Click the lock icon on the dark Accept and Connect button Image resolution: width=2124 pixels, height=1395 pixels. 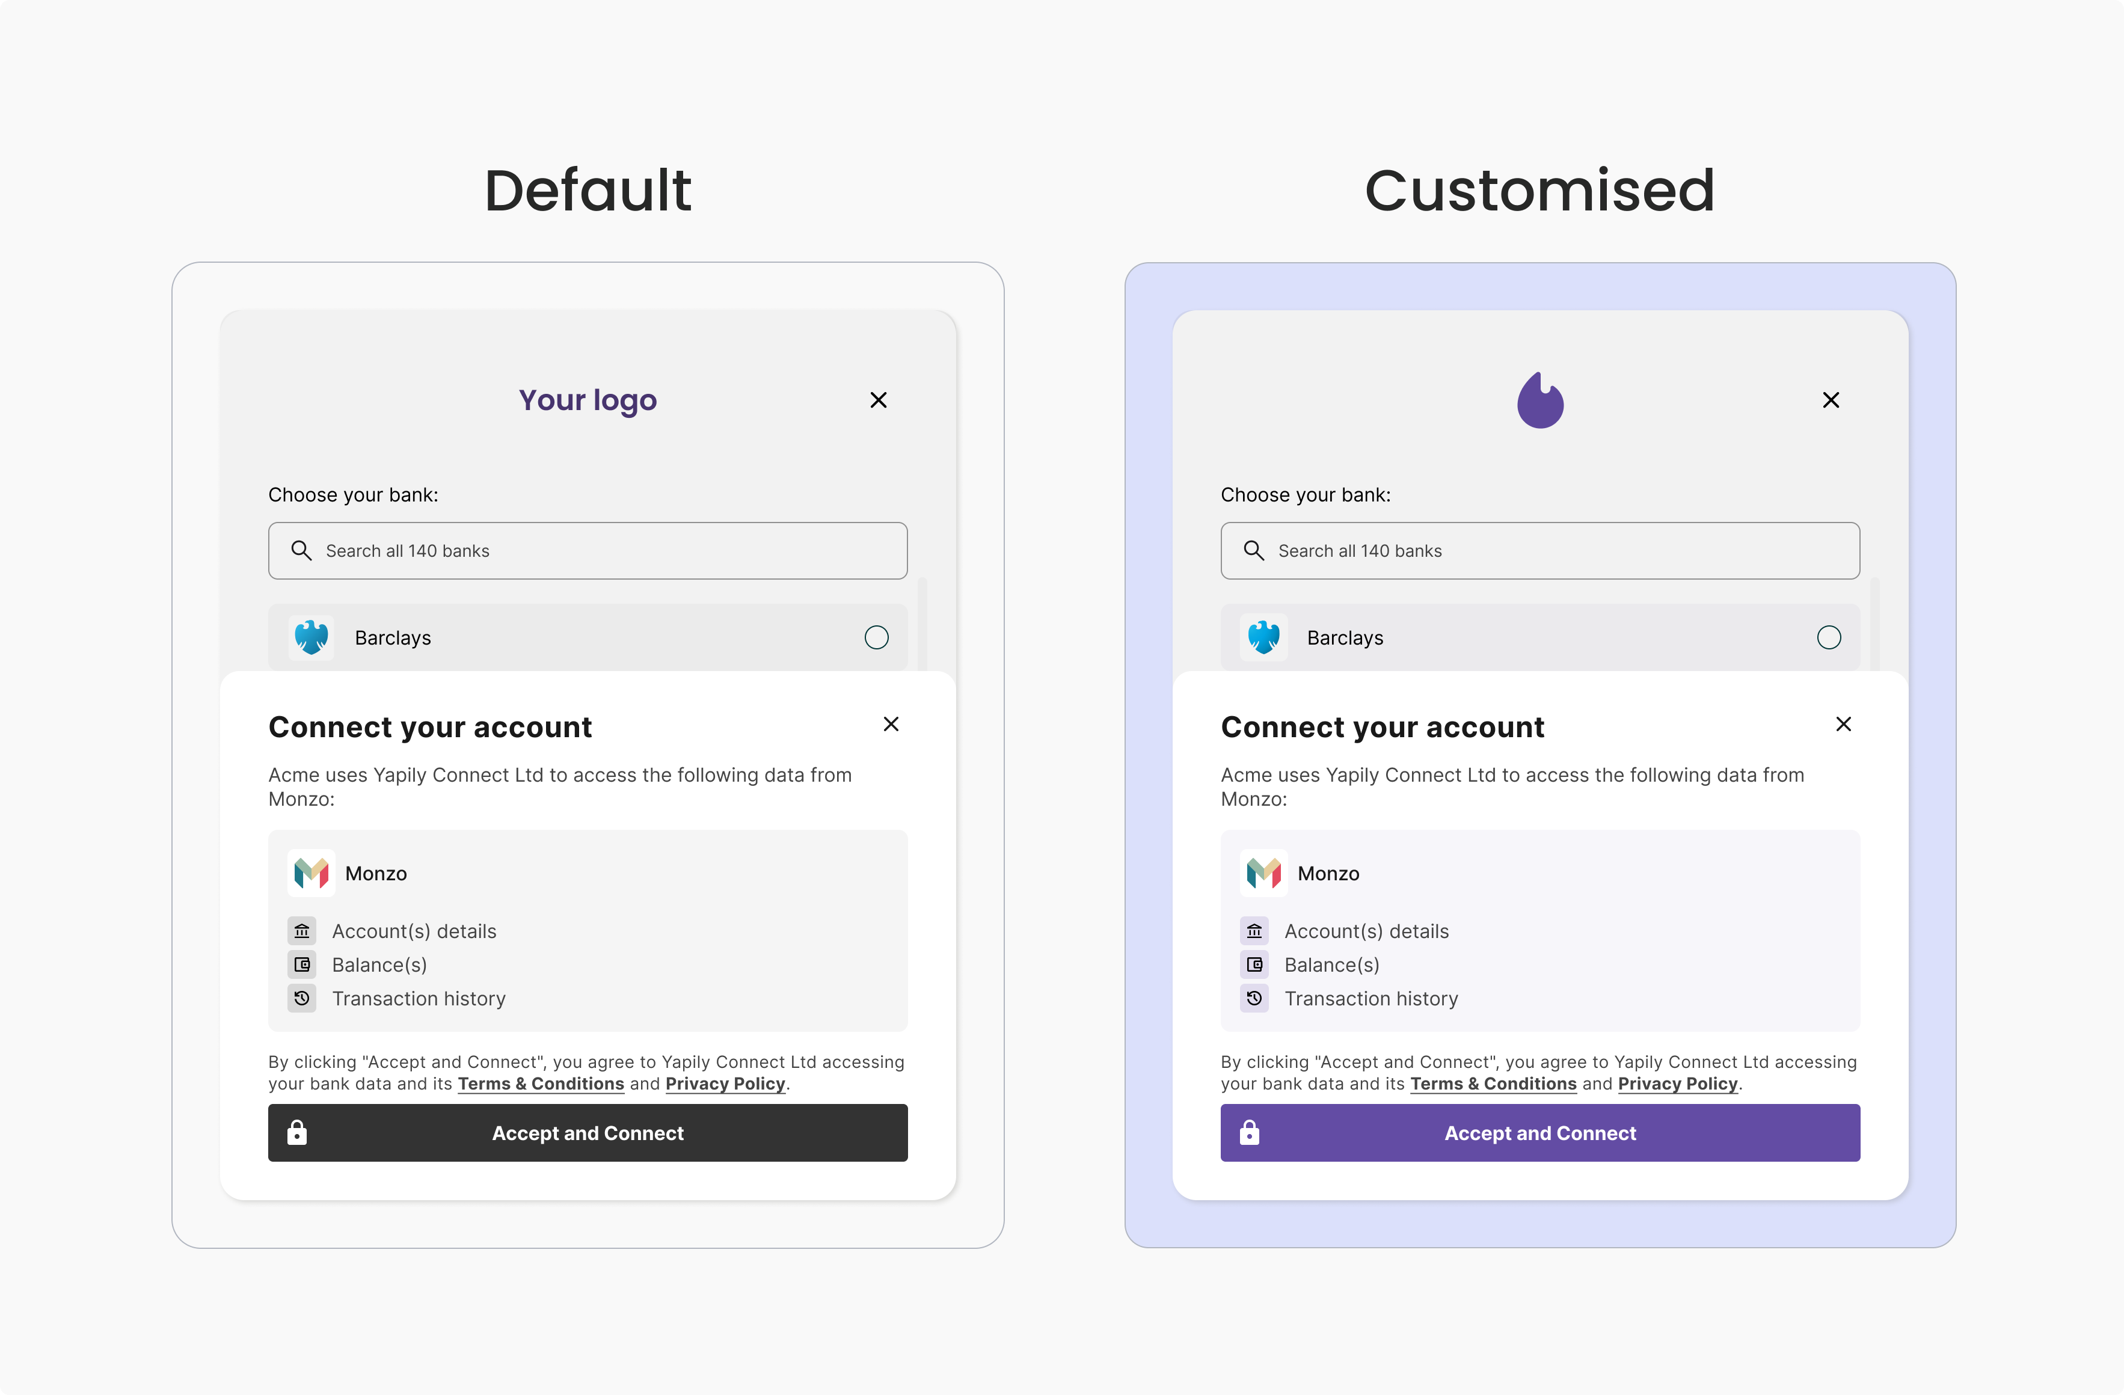pos(297,1133)
